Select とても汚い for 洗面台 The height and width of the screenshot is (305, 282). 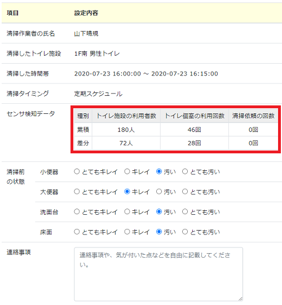[185, 211]
